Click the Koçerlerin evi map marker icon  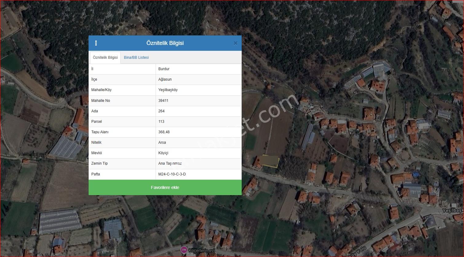pyautogui.click(x=184, y=250)
